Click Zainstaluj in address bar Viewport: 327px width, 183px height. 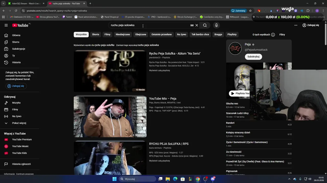(x=238, y=11)
